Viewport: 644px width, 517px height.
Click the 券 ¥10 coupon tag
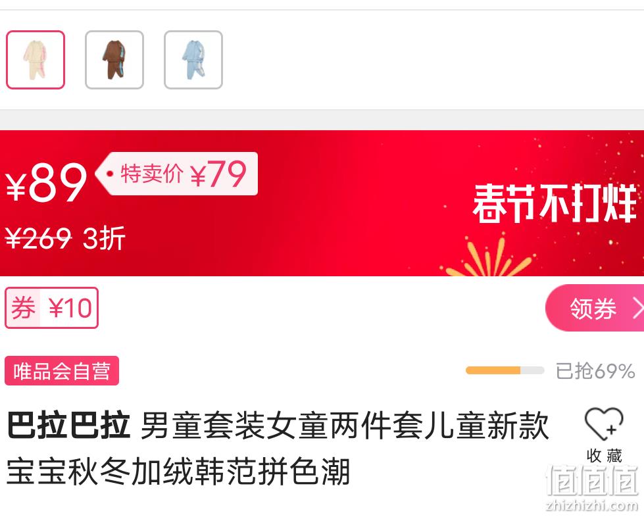(51, 308)
